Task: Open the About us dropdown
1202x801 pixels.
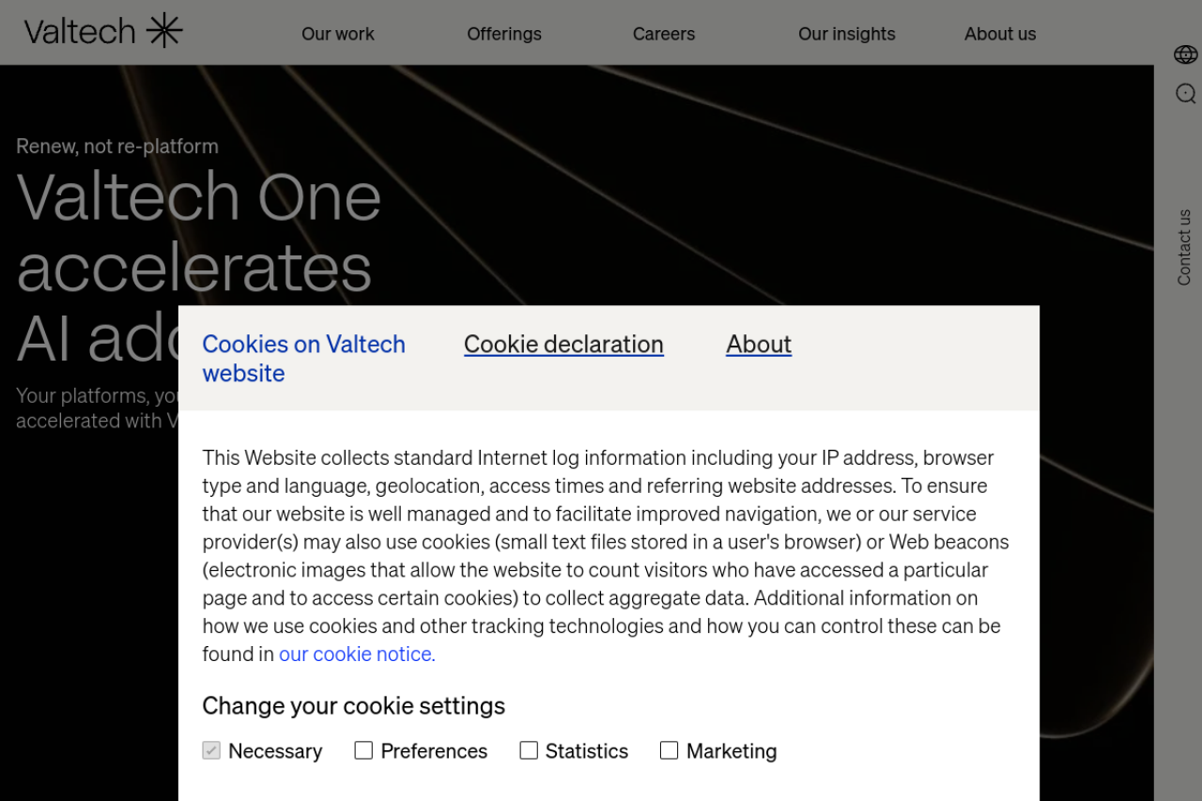Action: pos(1000,34)
